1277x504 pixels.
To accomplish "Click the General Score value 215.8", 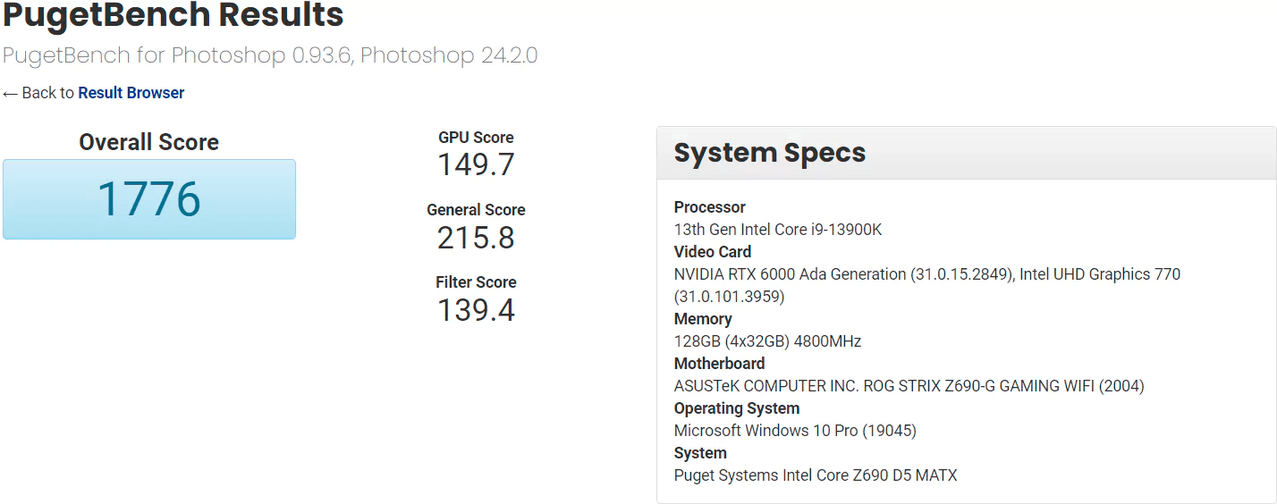I will 476,238.
